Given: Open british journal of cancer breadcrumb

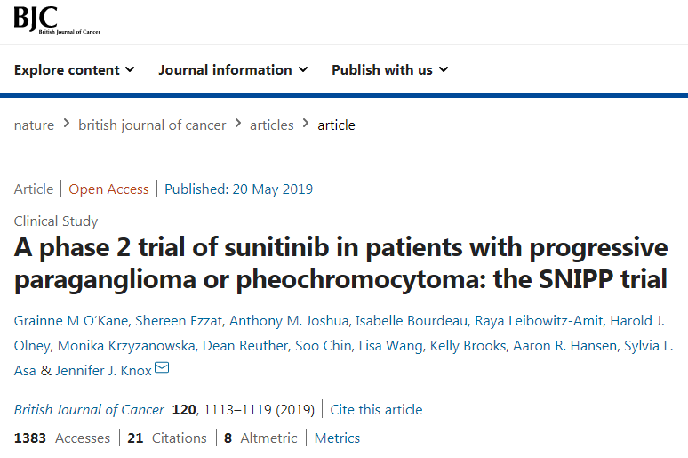Looking at the screenshot, I should (152, 125).
